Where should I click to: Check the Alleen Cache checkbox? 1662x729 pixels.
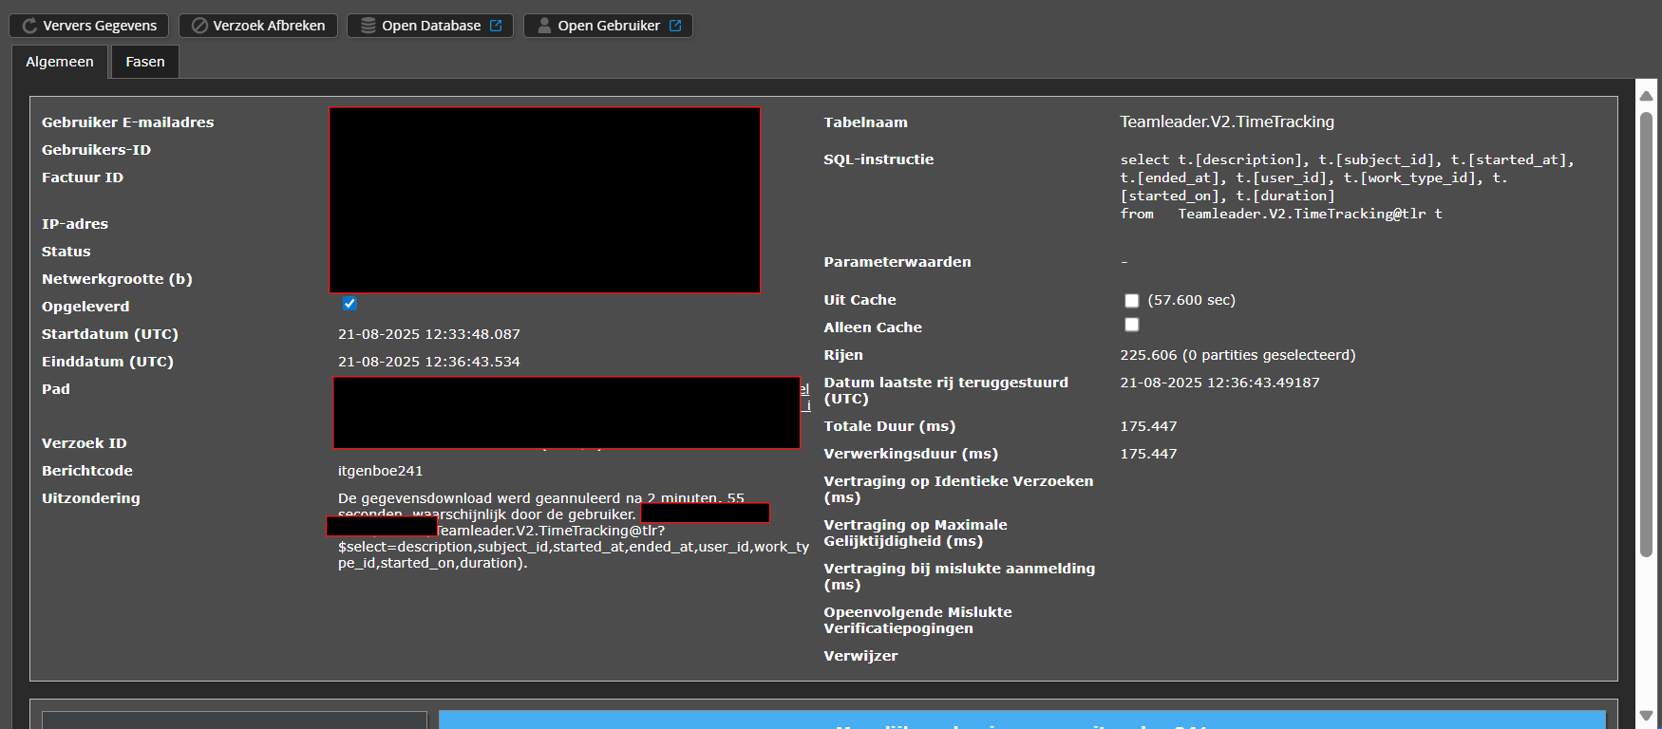(1131, 325)
